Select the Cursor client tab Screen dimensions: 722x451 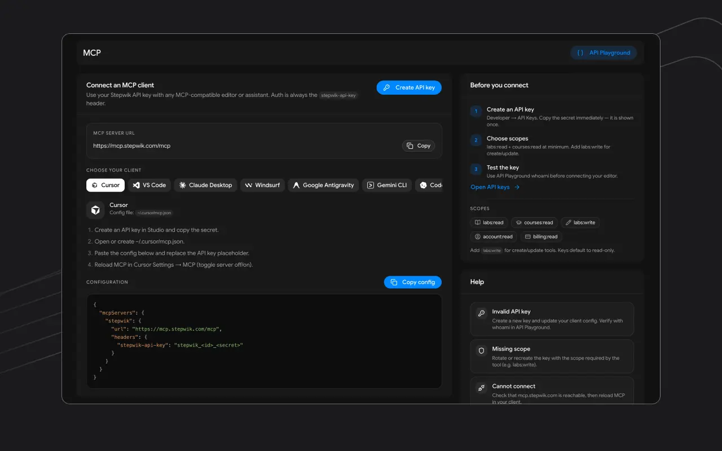click(105, 185)
